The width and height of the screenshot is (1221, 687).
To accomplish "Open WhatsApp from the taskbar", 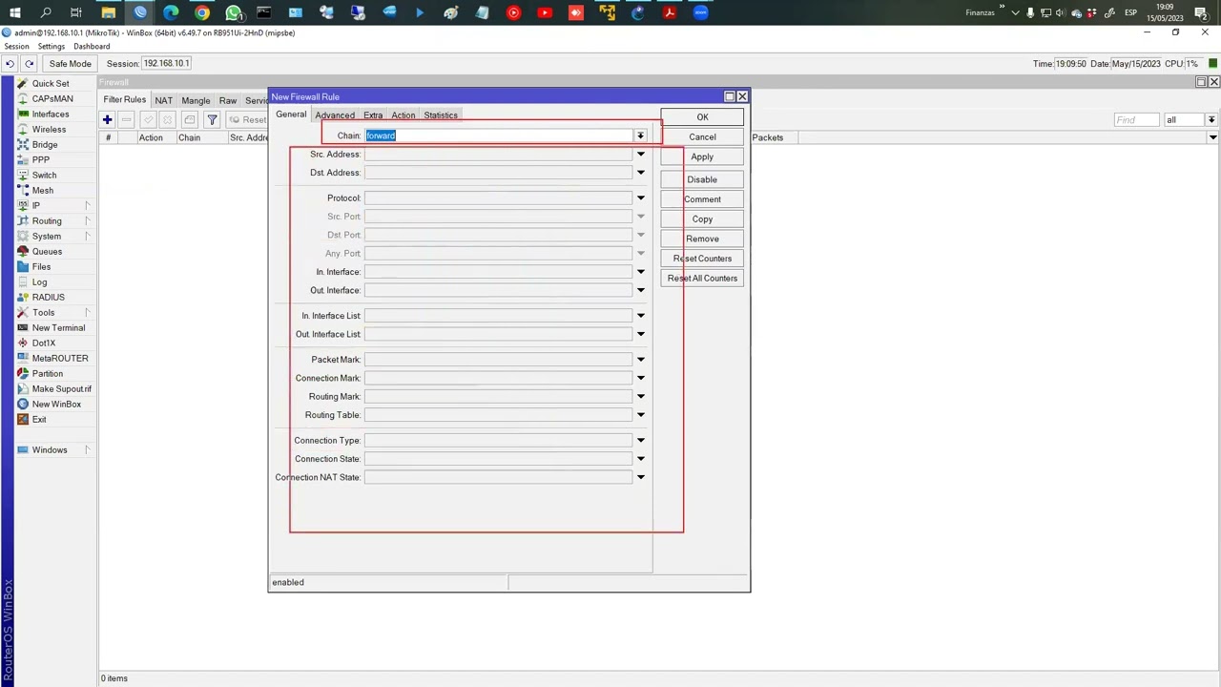I will (234, 12).
